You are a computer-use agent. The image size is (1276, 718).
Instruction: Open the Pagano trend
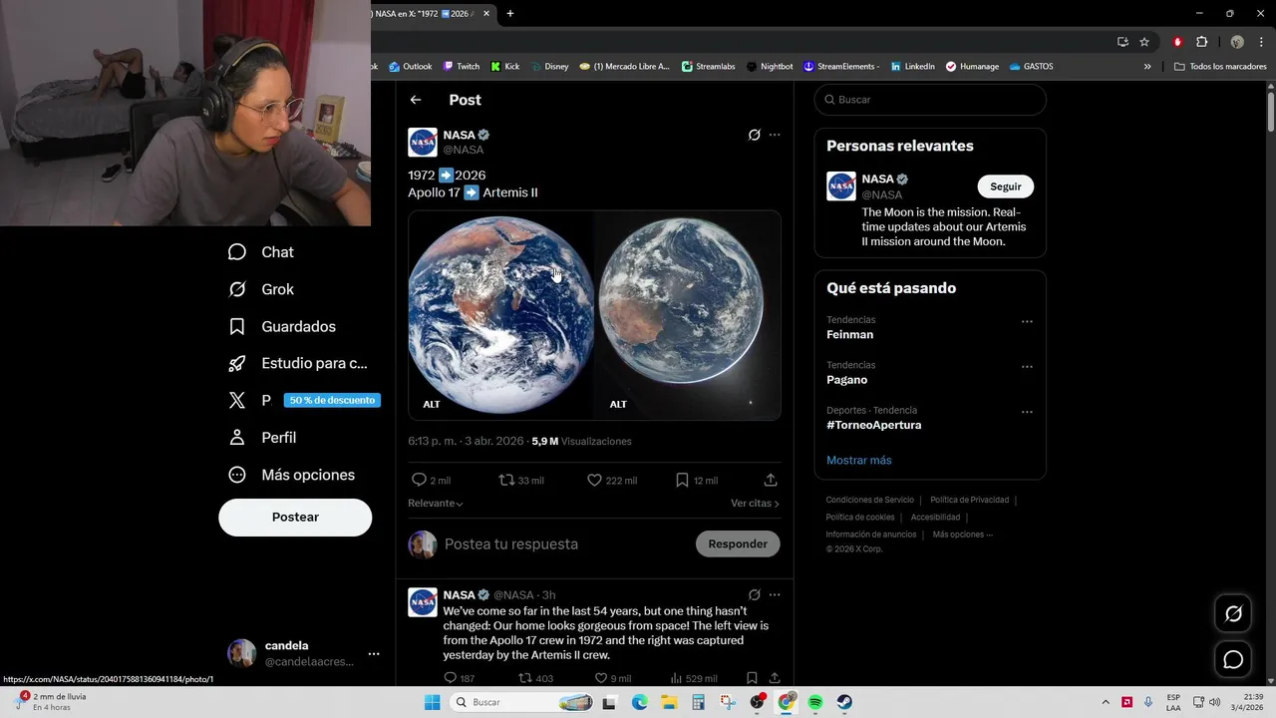pyautogui.click(x=846, y=380)
